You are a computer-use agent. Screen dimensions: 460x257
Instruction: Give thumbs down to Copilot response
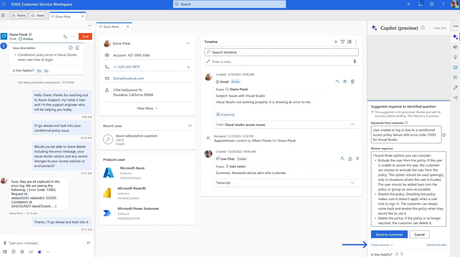coord(402,254)
